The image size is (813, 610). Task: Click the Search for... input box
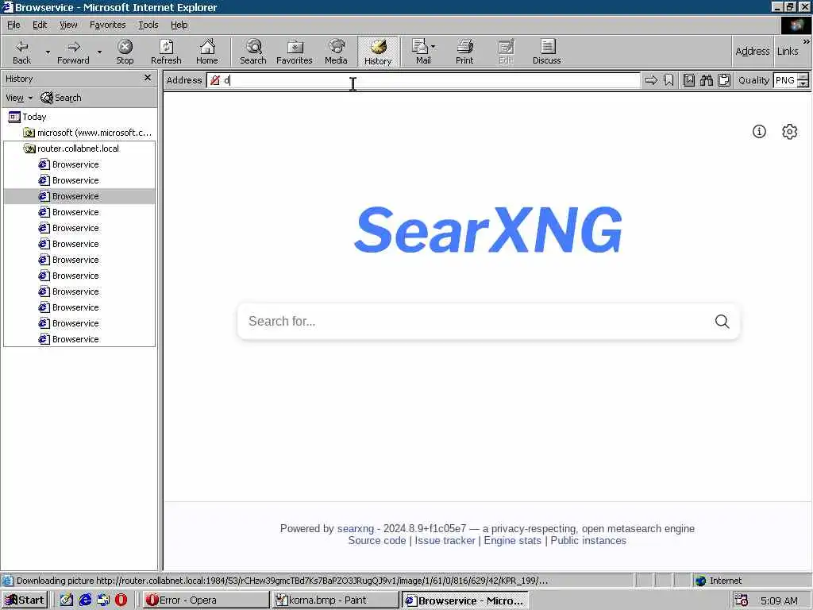(475, 322)
